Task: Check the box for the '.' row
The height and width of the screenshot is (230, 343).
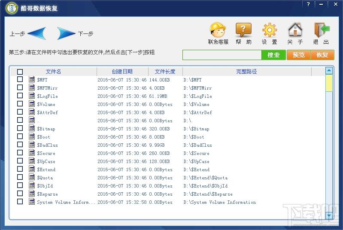Action: 20,120
